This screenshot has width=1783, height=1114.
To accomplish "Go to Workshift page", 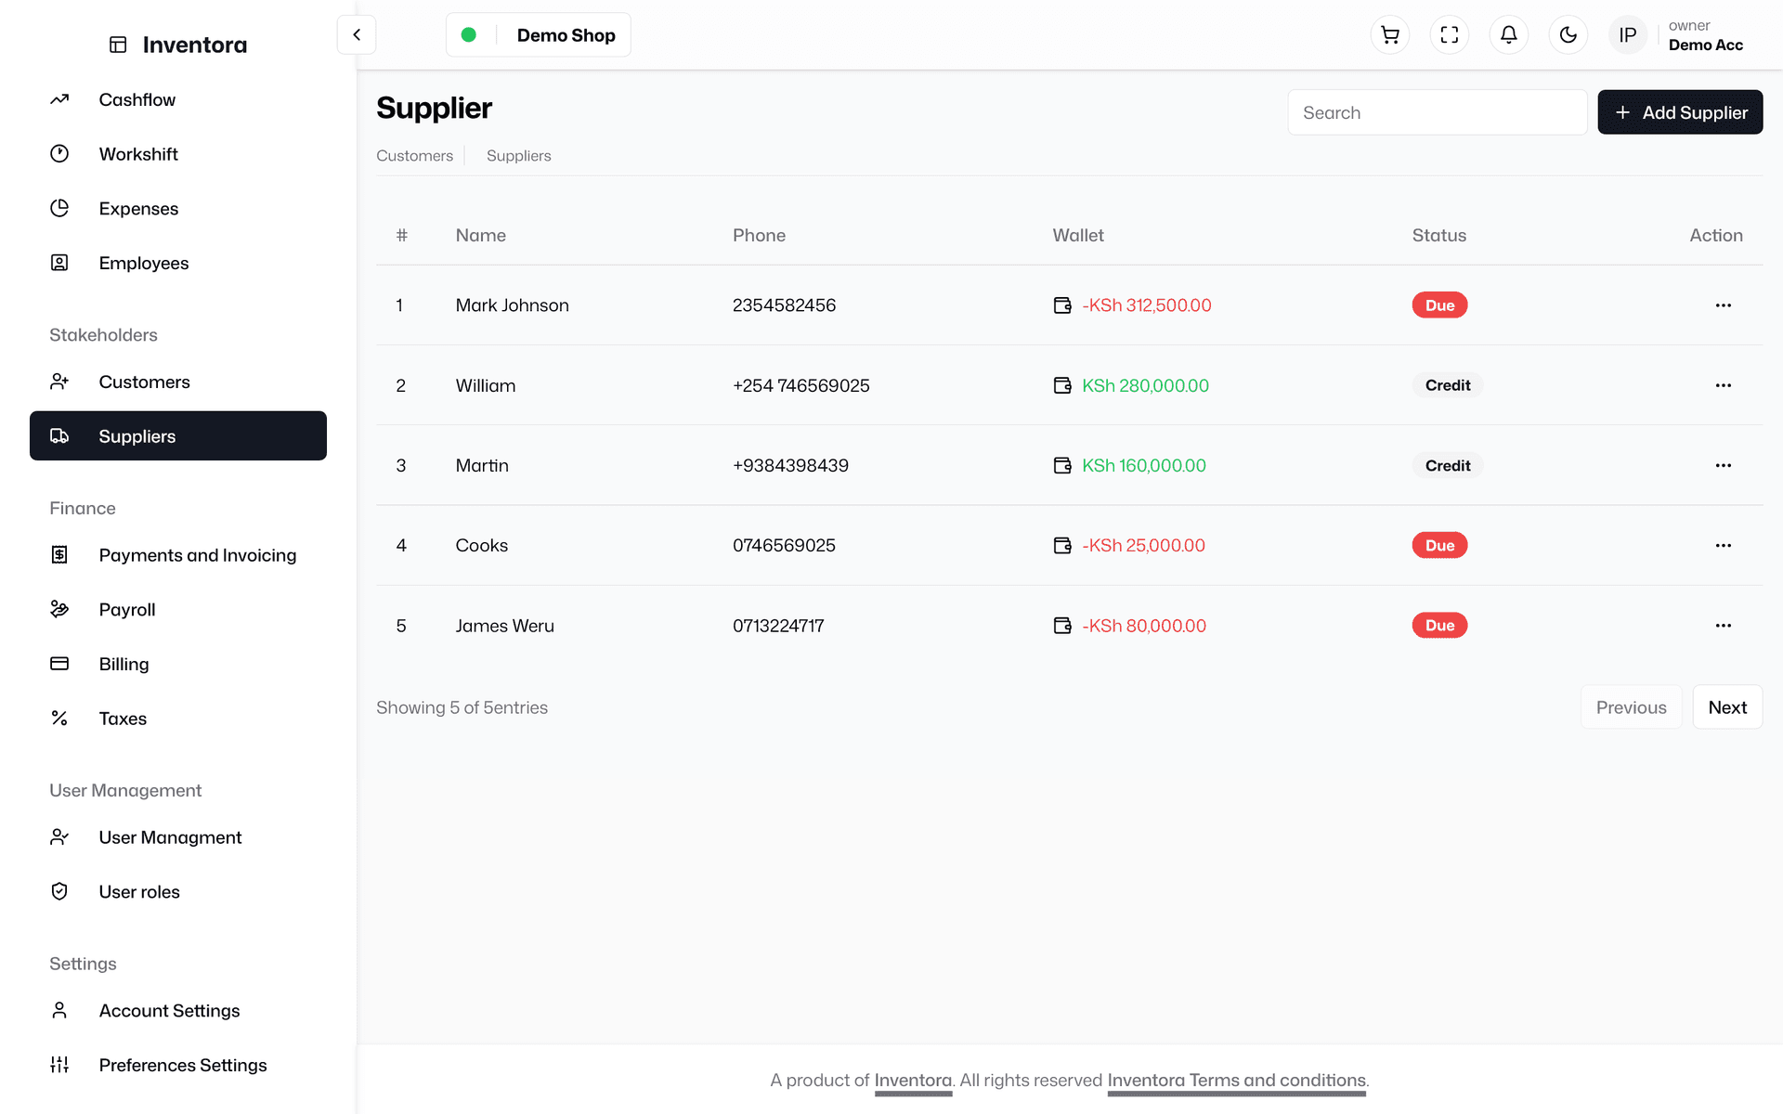I will pos(178,154).
